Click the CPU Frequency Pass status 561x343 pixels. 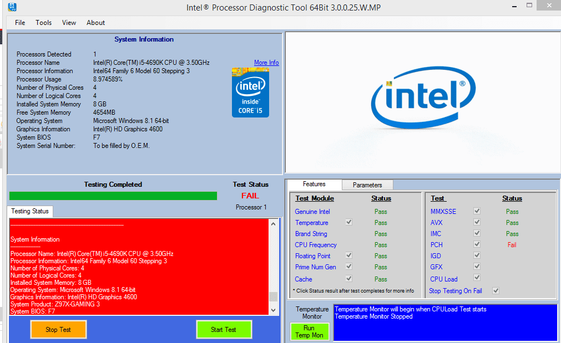[x=381, y=245]
